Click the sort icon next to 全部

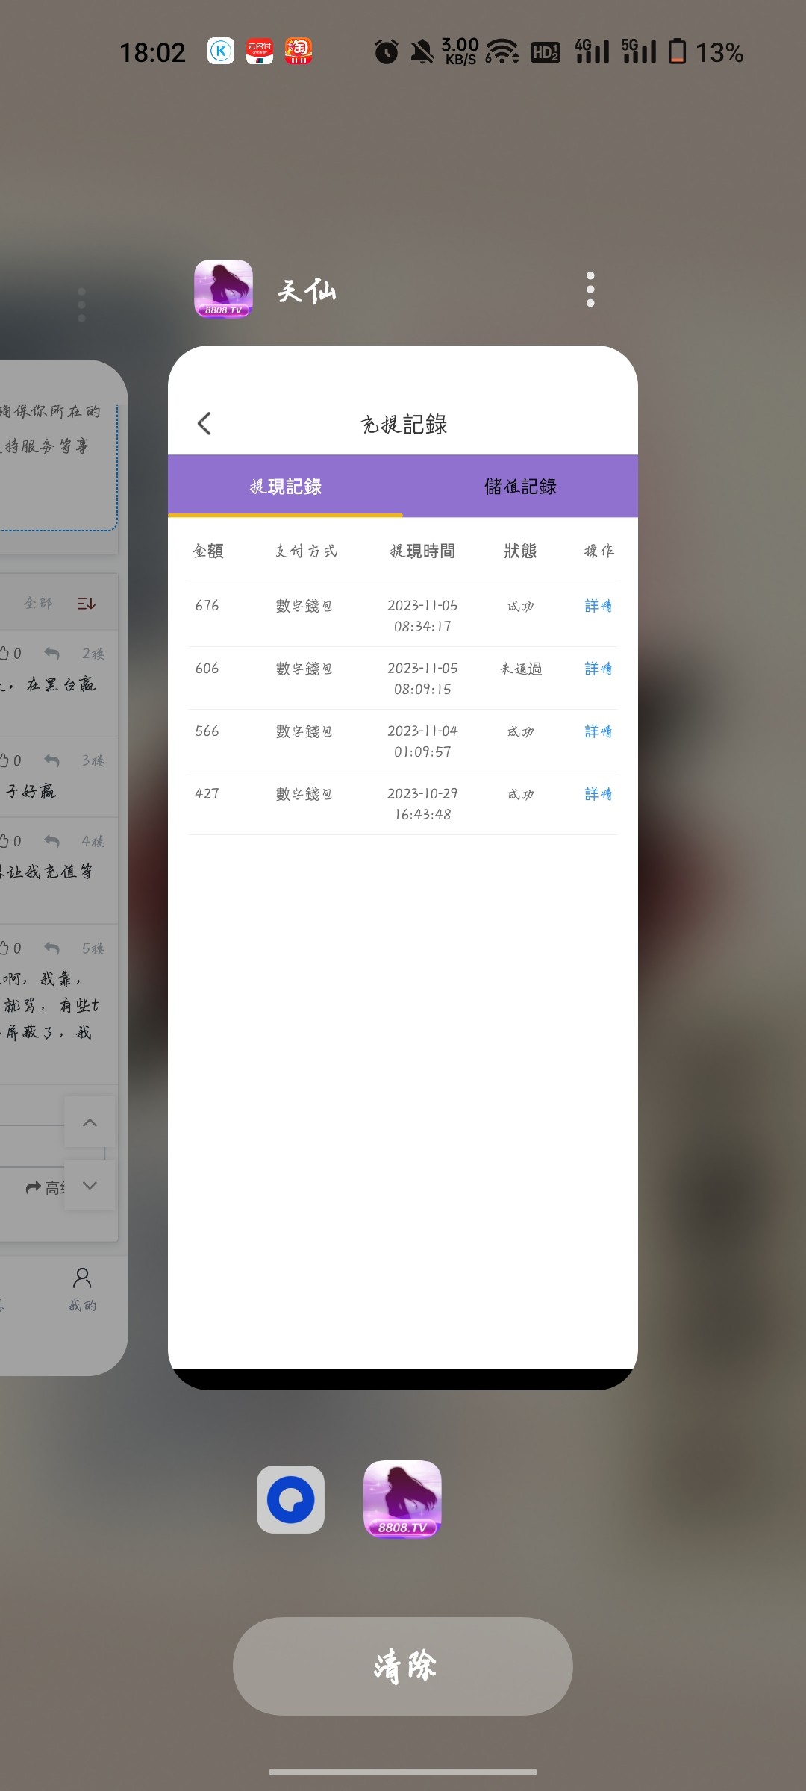86,603
